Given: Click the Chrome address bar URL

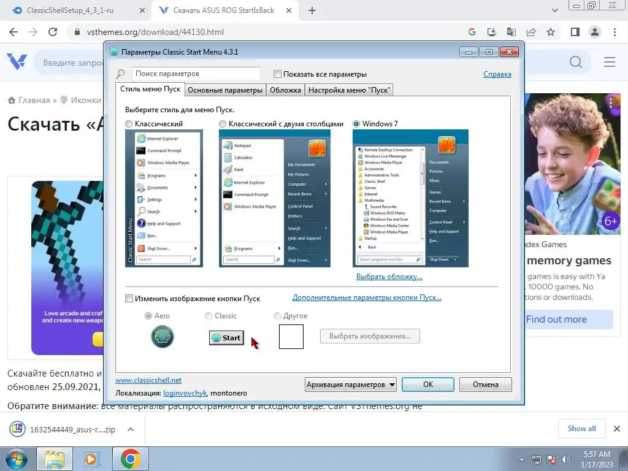Looking at the screenshot, I should (155, 32).
